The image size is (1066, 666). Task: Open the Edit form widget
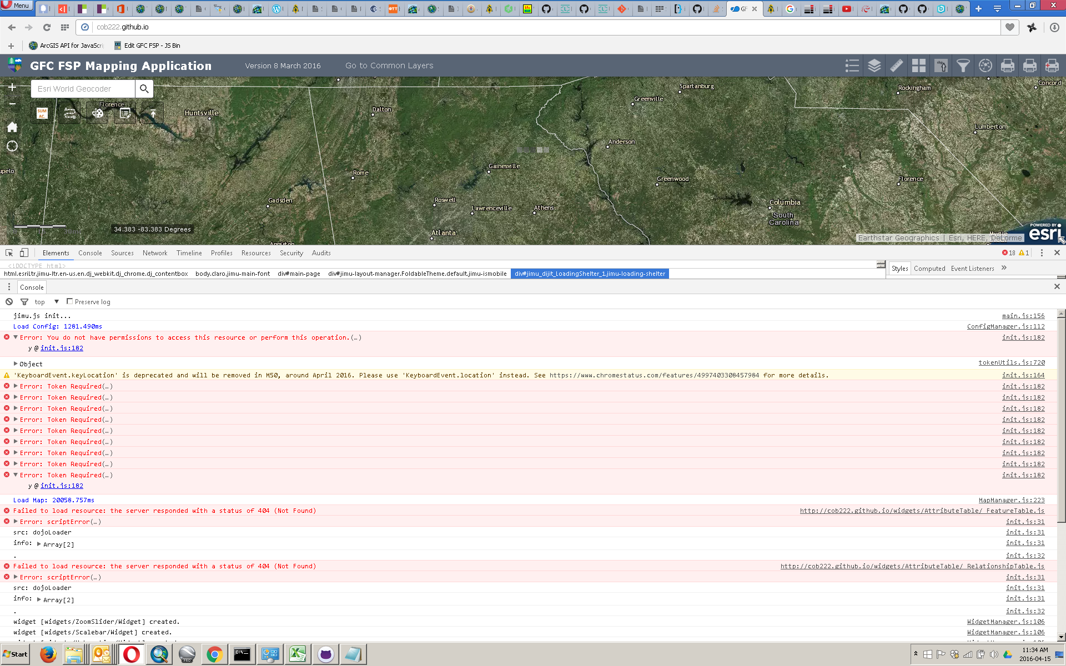pyautogui.click(x=125, y=113)
